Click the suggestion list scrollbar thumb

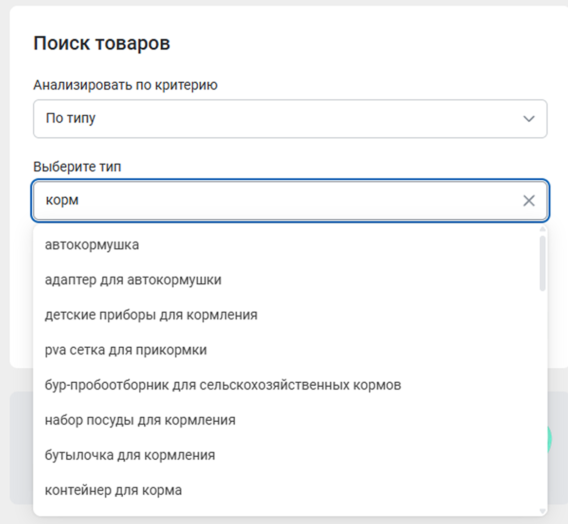[542, 263]
